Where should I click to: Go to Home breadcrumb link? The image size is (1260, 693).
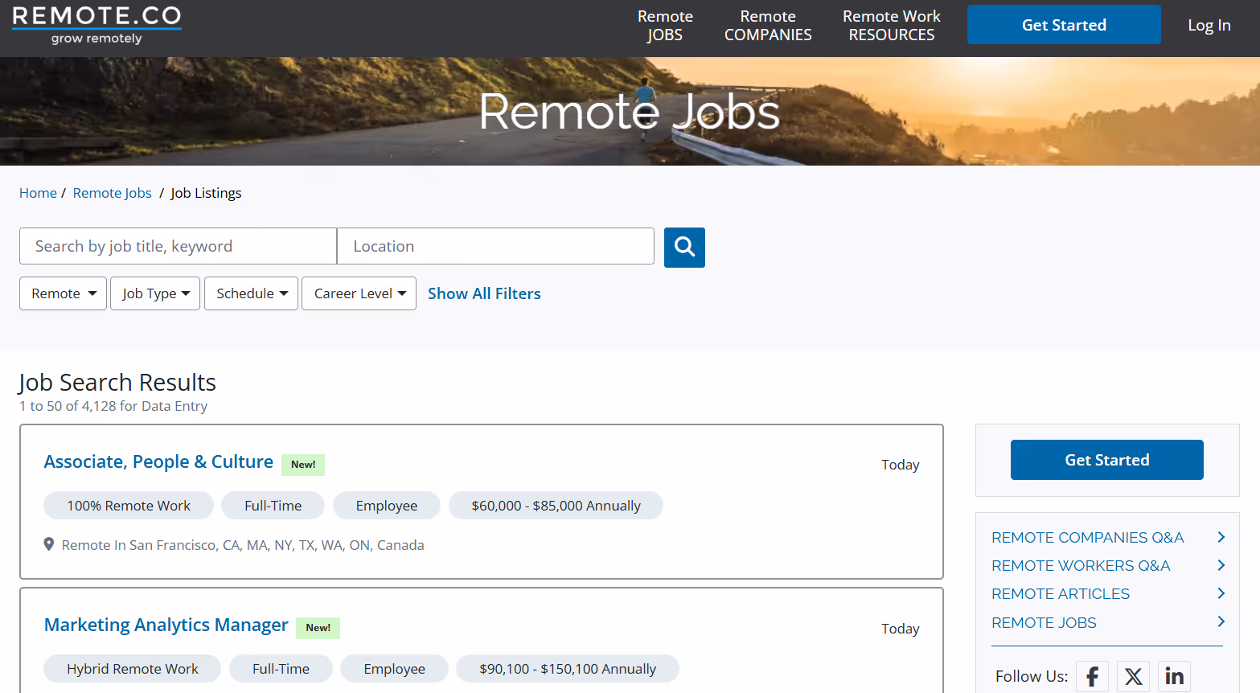(x=38, y=193)
